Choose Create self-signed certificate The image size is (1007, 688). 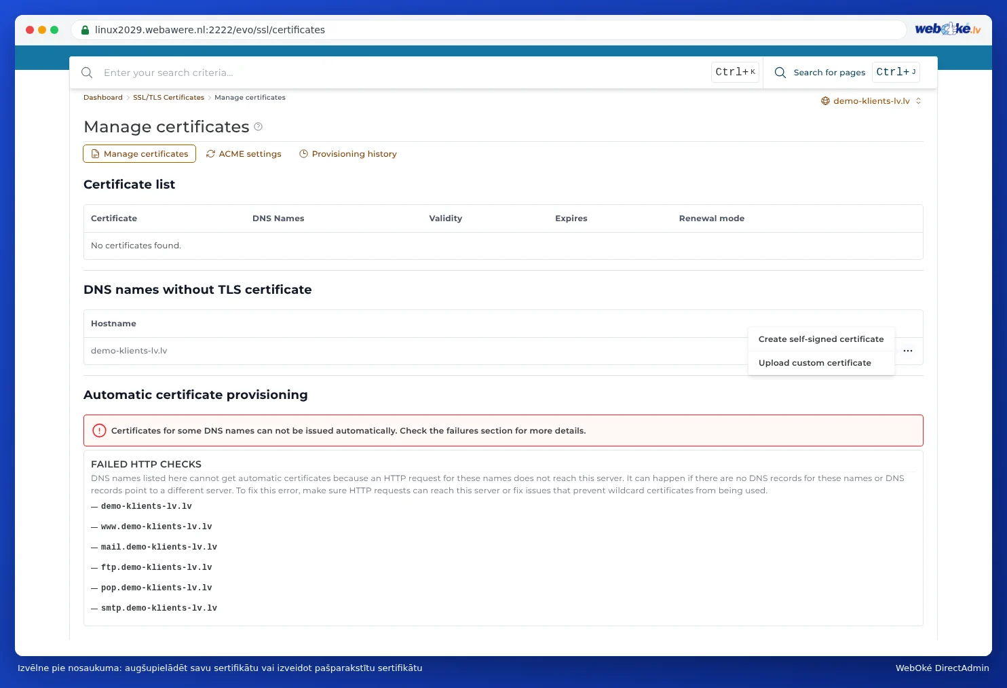pyautogui.click(x=821, y=339)
